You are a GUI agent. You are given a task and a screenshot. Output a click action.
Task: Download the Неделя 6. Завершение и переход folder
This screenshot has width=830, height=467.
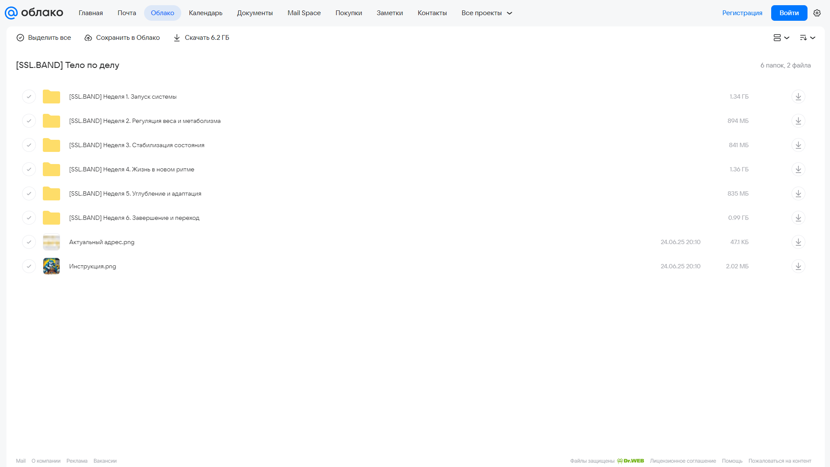point(798,218)
